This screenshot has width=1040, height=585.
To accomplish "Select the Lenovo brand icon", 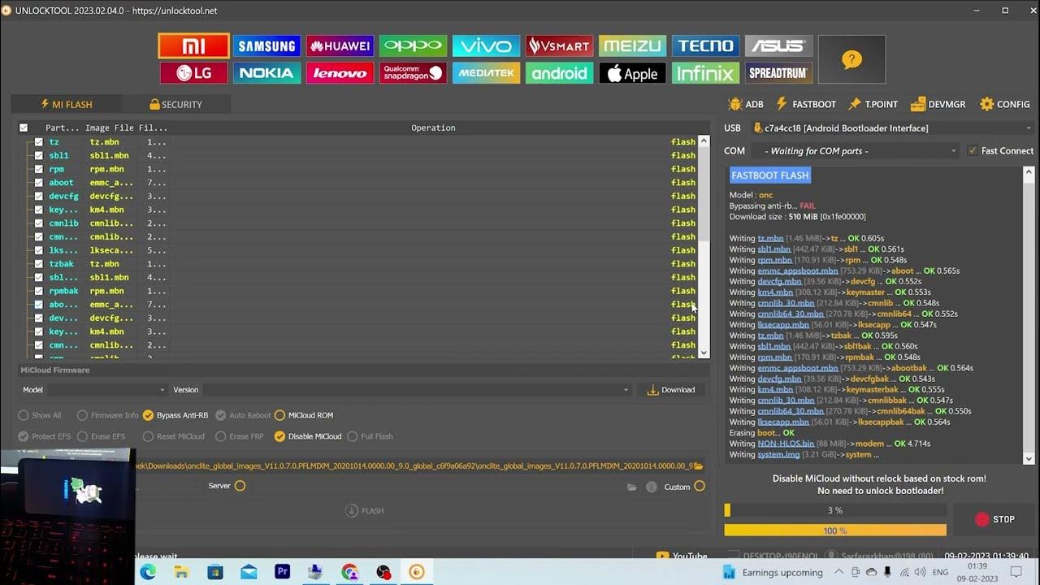I will [x=340, y=73].
